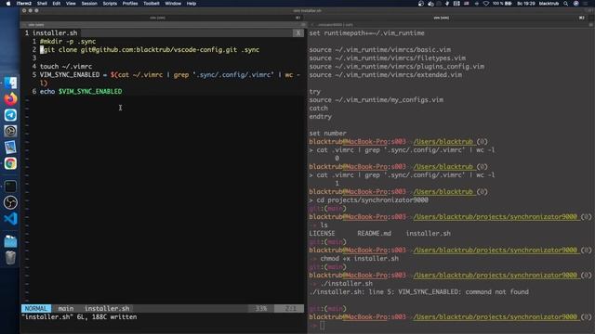Switch to iTerm2 via dock icon
Viewport: 595px width, 334px height.
10,186
